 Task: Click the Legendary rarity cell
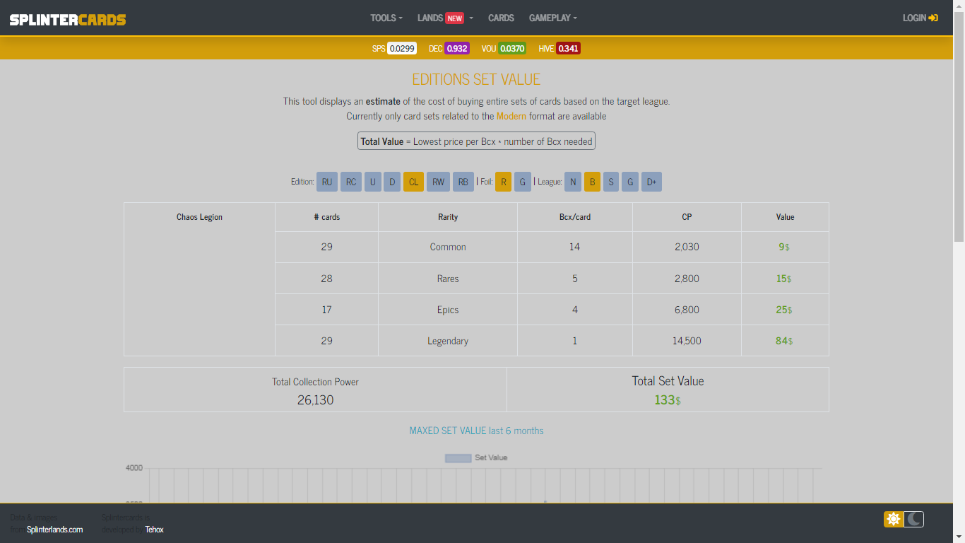(x=448, y=341)
